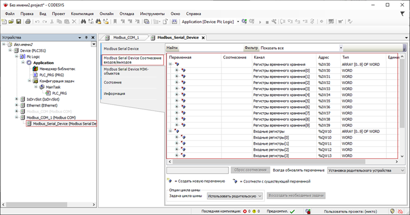This screenshot has height=215, width=410.
Task: Collapse the Device (PLC351) tree node
Action: coord(10,50)
